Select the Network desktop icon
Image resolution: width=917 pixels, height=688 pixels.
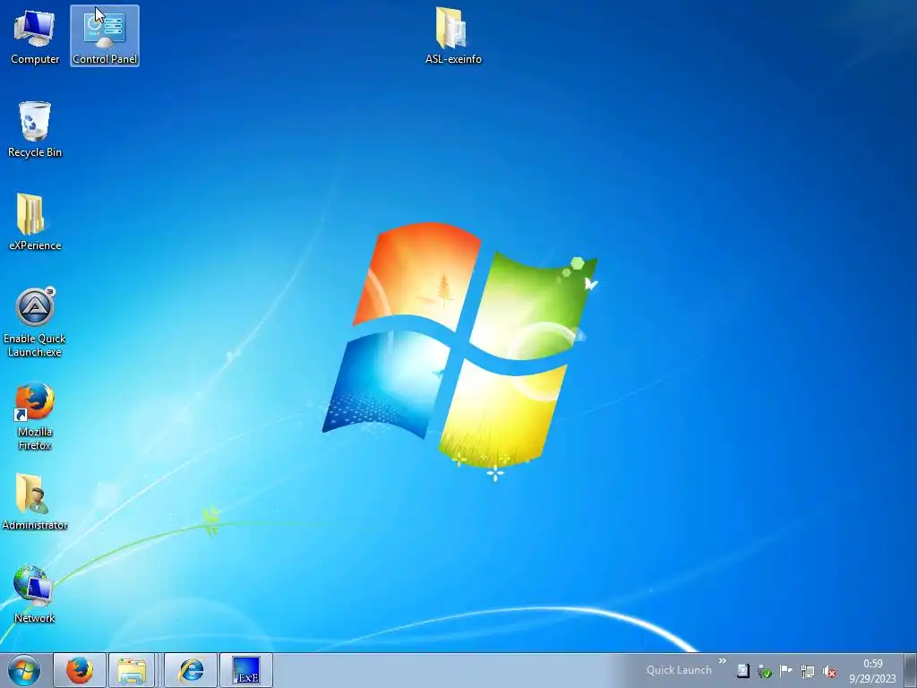pyautogui.click(x=35, y=595)
